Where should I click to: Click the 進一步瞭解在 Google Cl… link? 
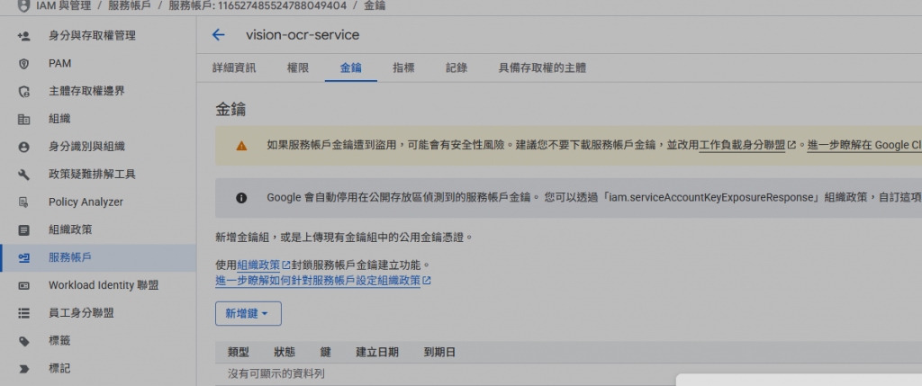(864, 145)
